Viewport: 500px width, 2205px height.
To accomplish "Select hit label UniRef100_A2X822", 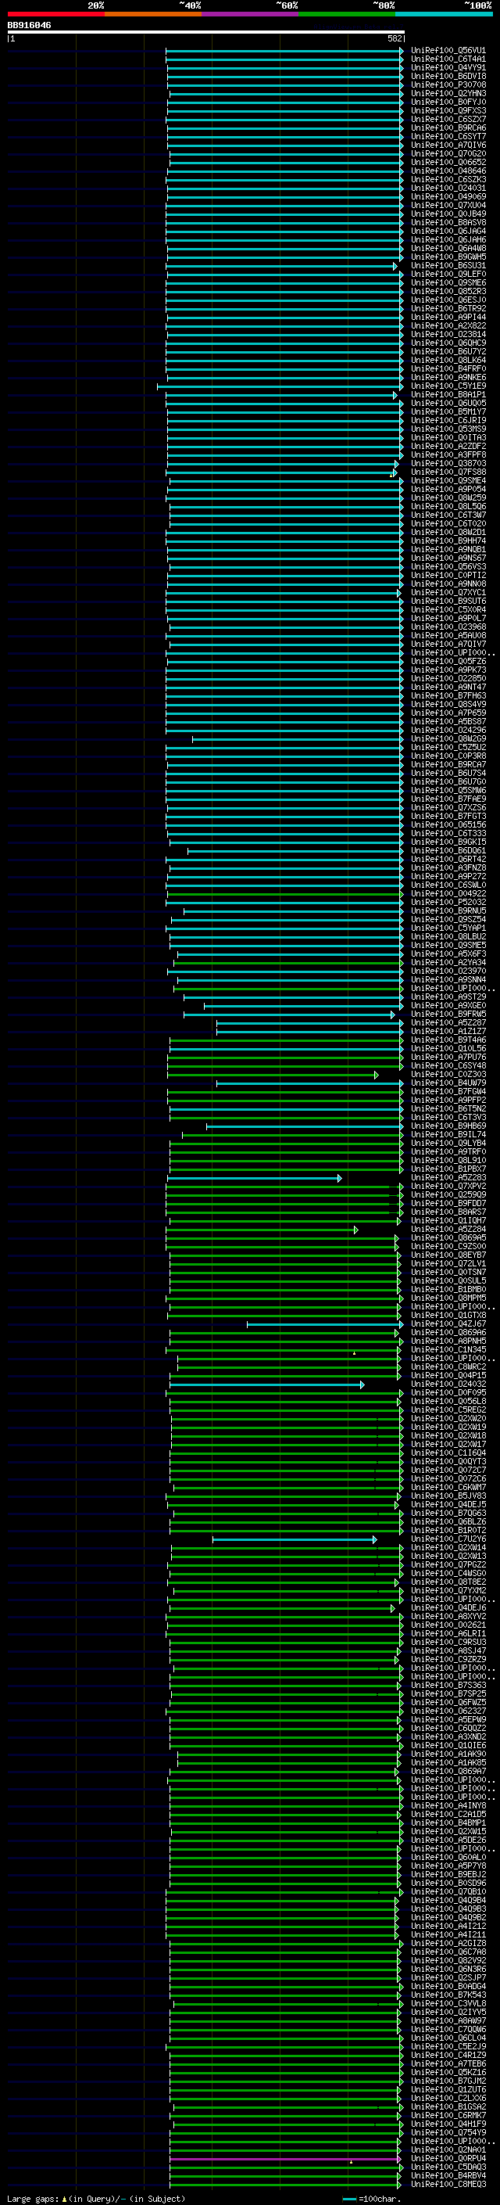I will pyautogui.click(x=448, y=325).
